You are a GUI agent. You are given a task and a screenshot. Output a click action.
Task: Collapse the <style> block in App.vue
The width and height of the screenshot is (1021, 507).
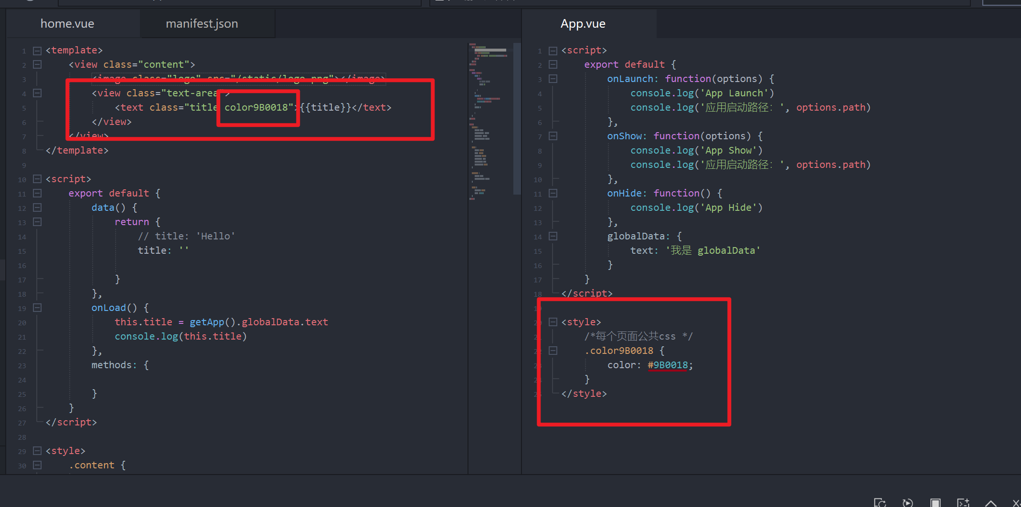coord(553,322)
